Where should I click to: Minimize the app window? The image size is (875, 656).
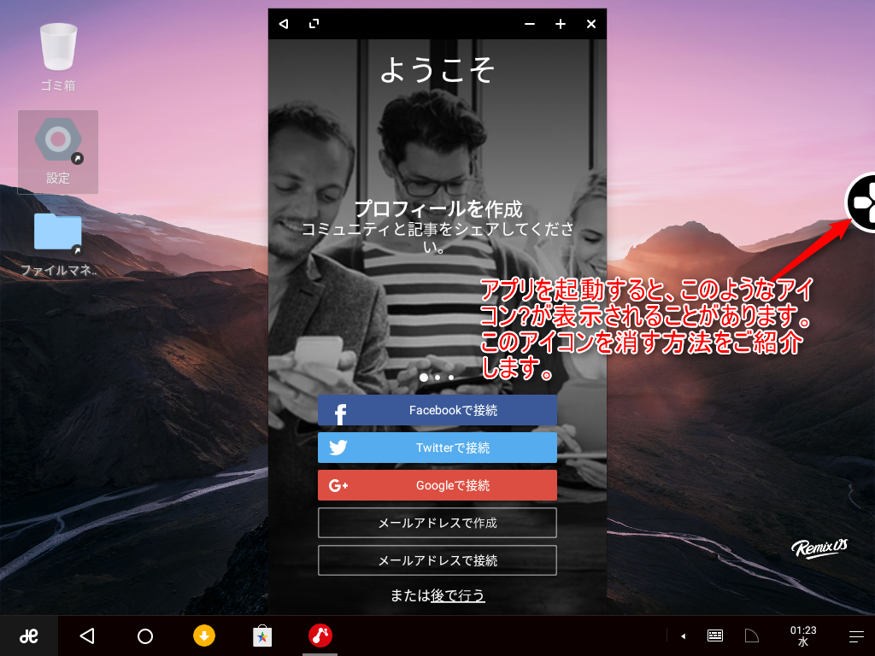[530, 24]
